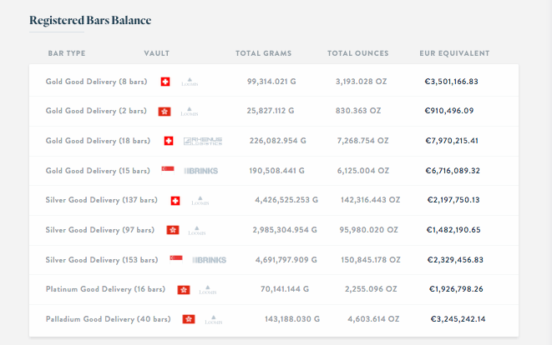
Task: Click Loomis logo in Palladium row
Action: click(211, 319)
